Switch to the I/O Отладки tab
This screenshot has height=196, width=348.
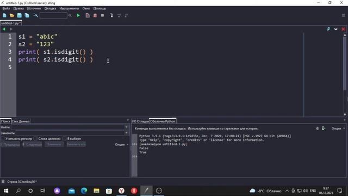point(140,121)
